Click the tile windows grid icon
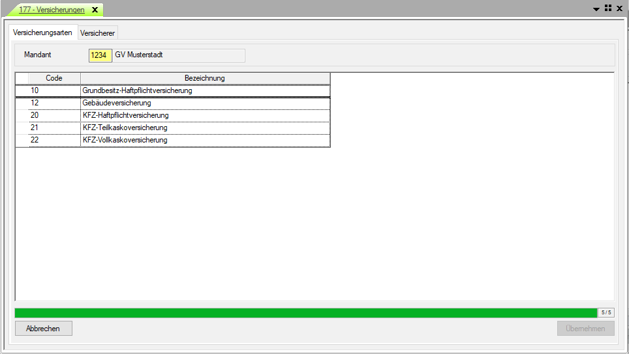The height and width of the screenshot is (354, 629). [x=607, y=8]
